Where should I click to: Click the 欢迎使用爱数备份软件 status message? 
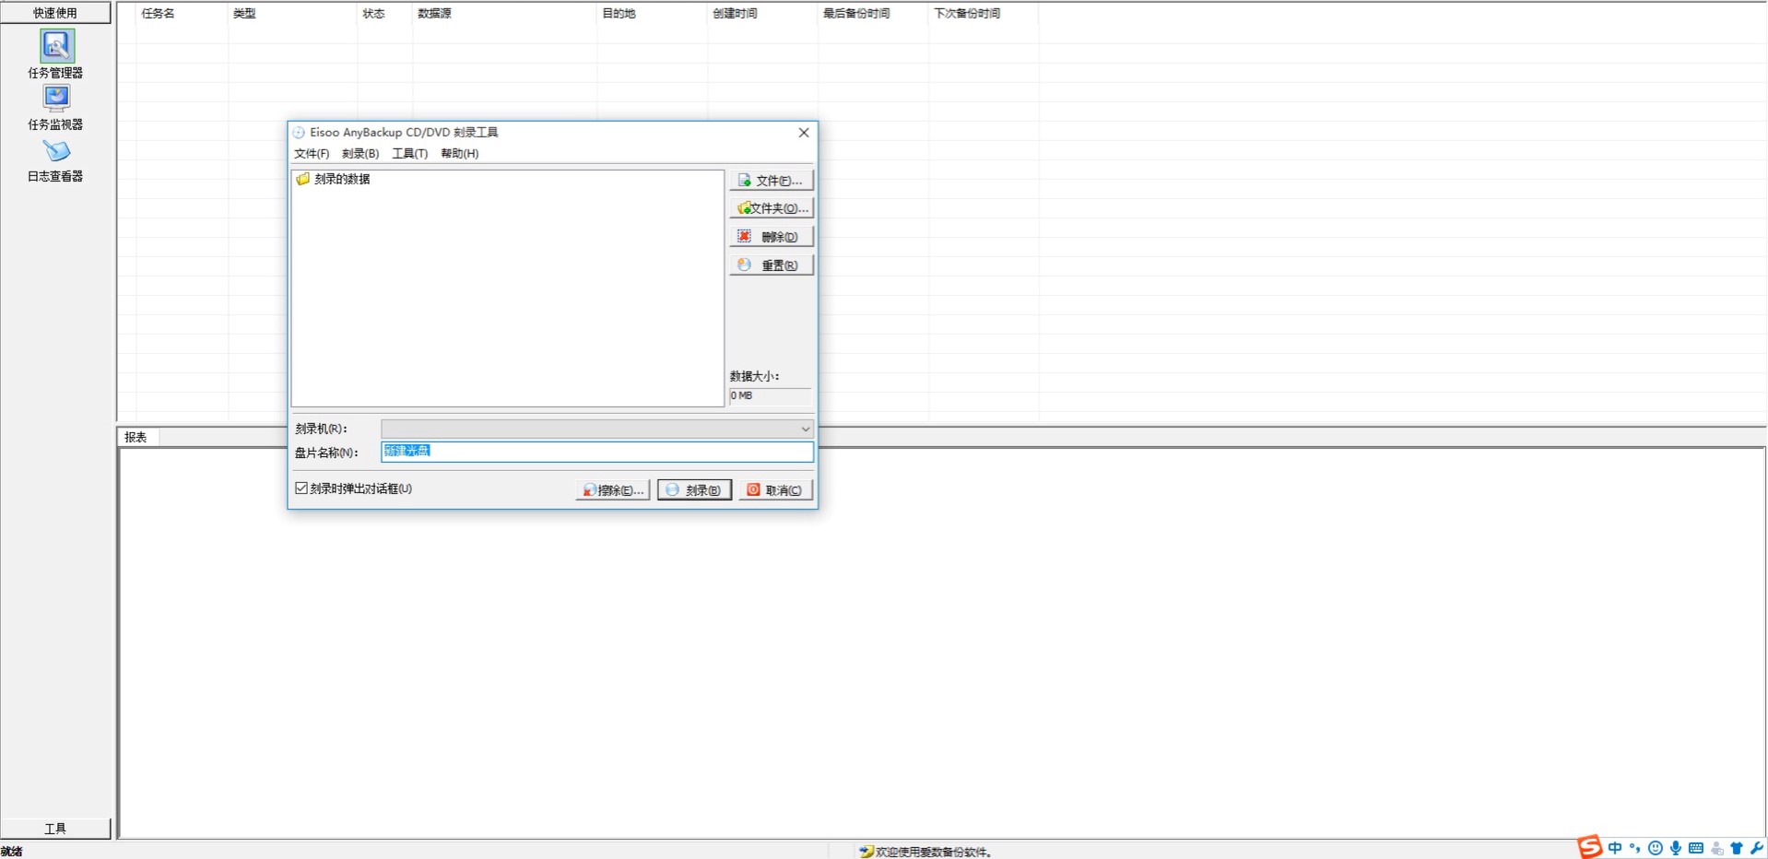(x=933, y=853)
